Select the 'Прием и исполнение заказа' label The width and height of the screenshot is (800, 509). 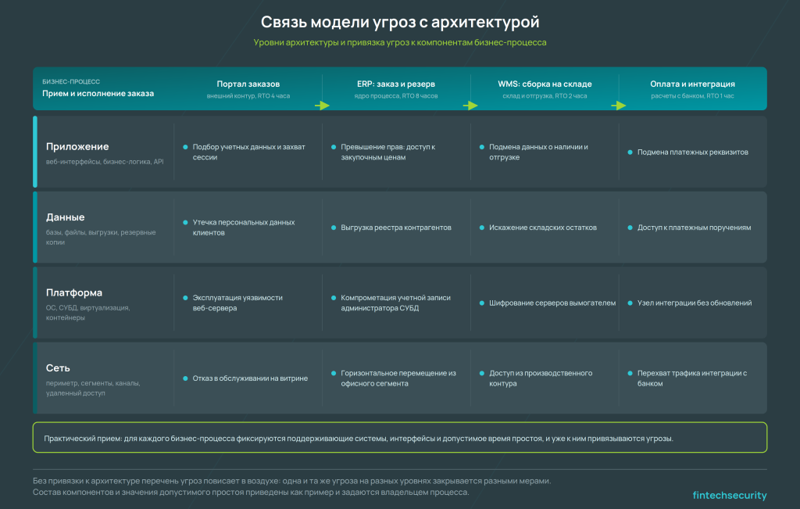click(x=98, y=93)
